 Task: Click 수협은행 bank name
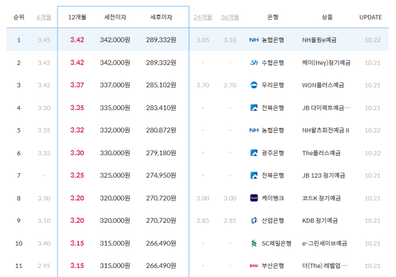pos(273,63)
